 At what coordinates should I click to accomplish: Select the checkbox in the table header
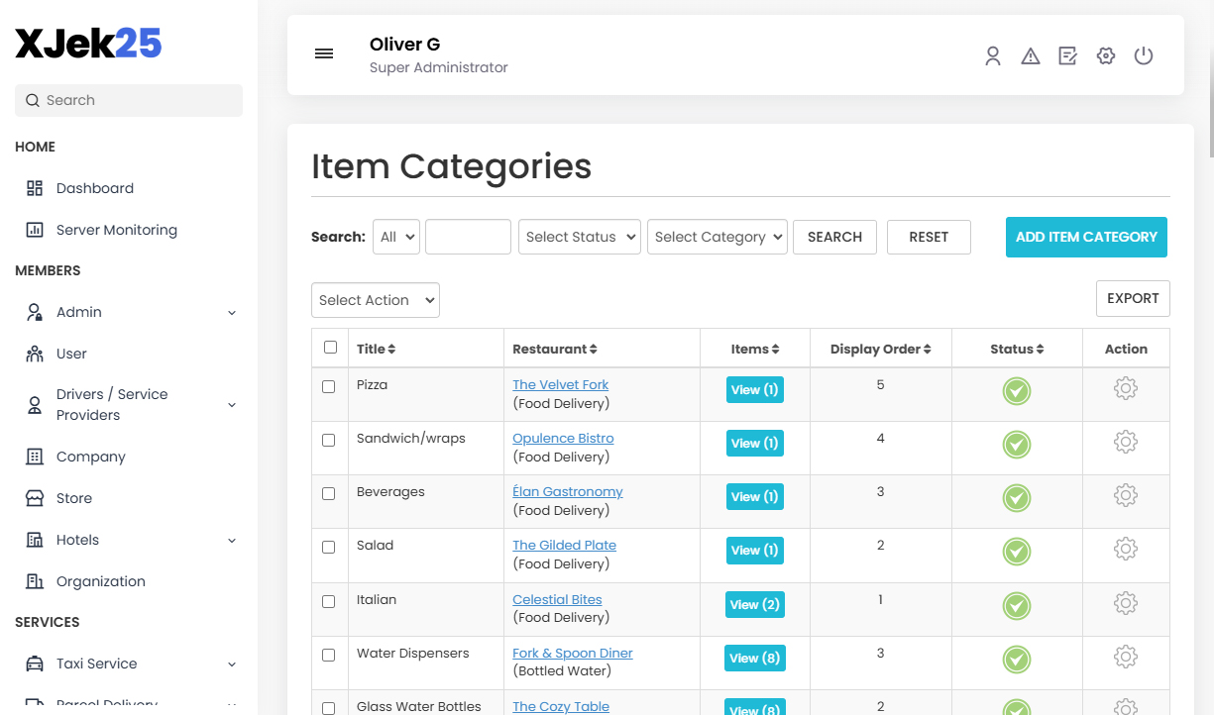pos(330,347)
